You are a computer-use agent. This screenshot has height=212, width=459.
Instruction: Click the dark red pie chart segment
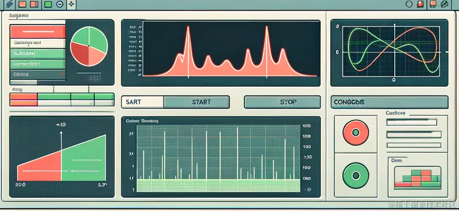coord(79,54)
